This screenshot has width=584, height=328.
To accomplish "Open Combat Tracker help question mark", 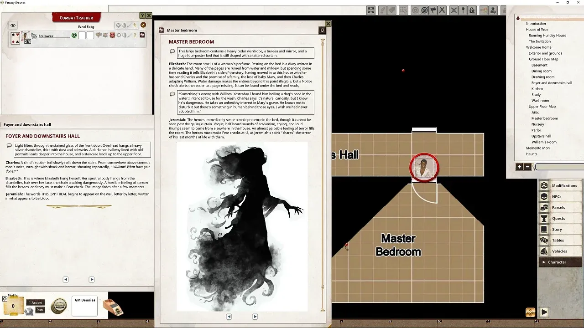I will [x=143, y=15].
